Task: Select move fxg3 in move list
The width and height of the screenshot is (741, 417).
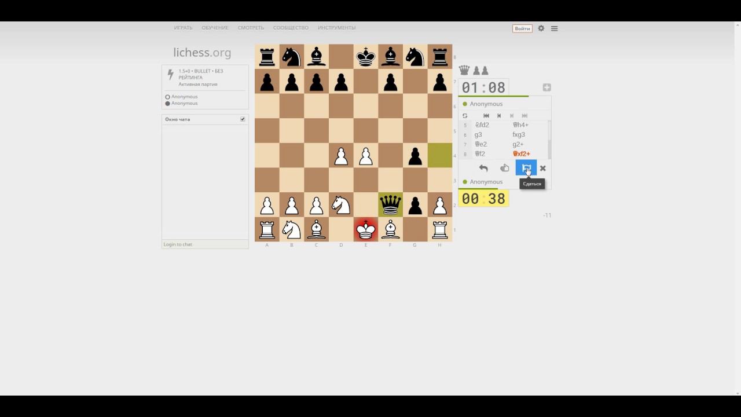Action: (519, 134)
